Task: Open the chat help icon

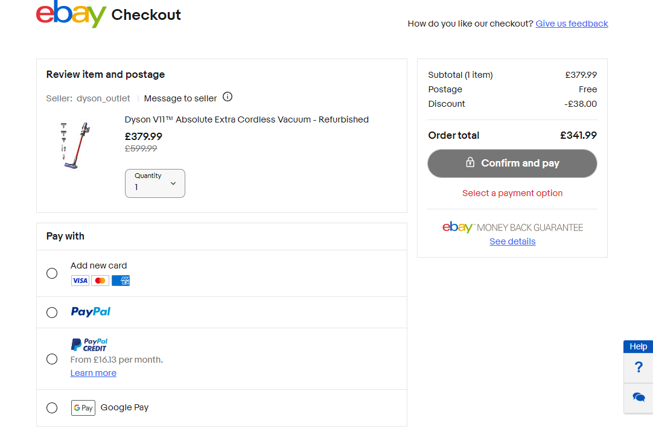Action: pos(639,397)
